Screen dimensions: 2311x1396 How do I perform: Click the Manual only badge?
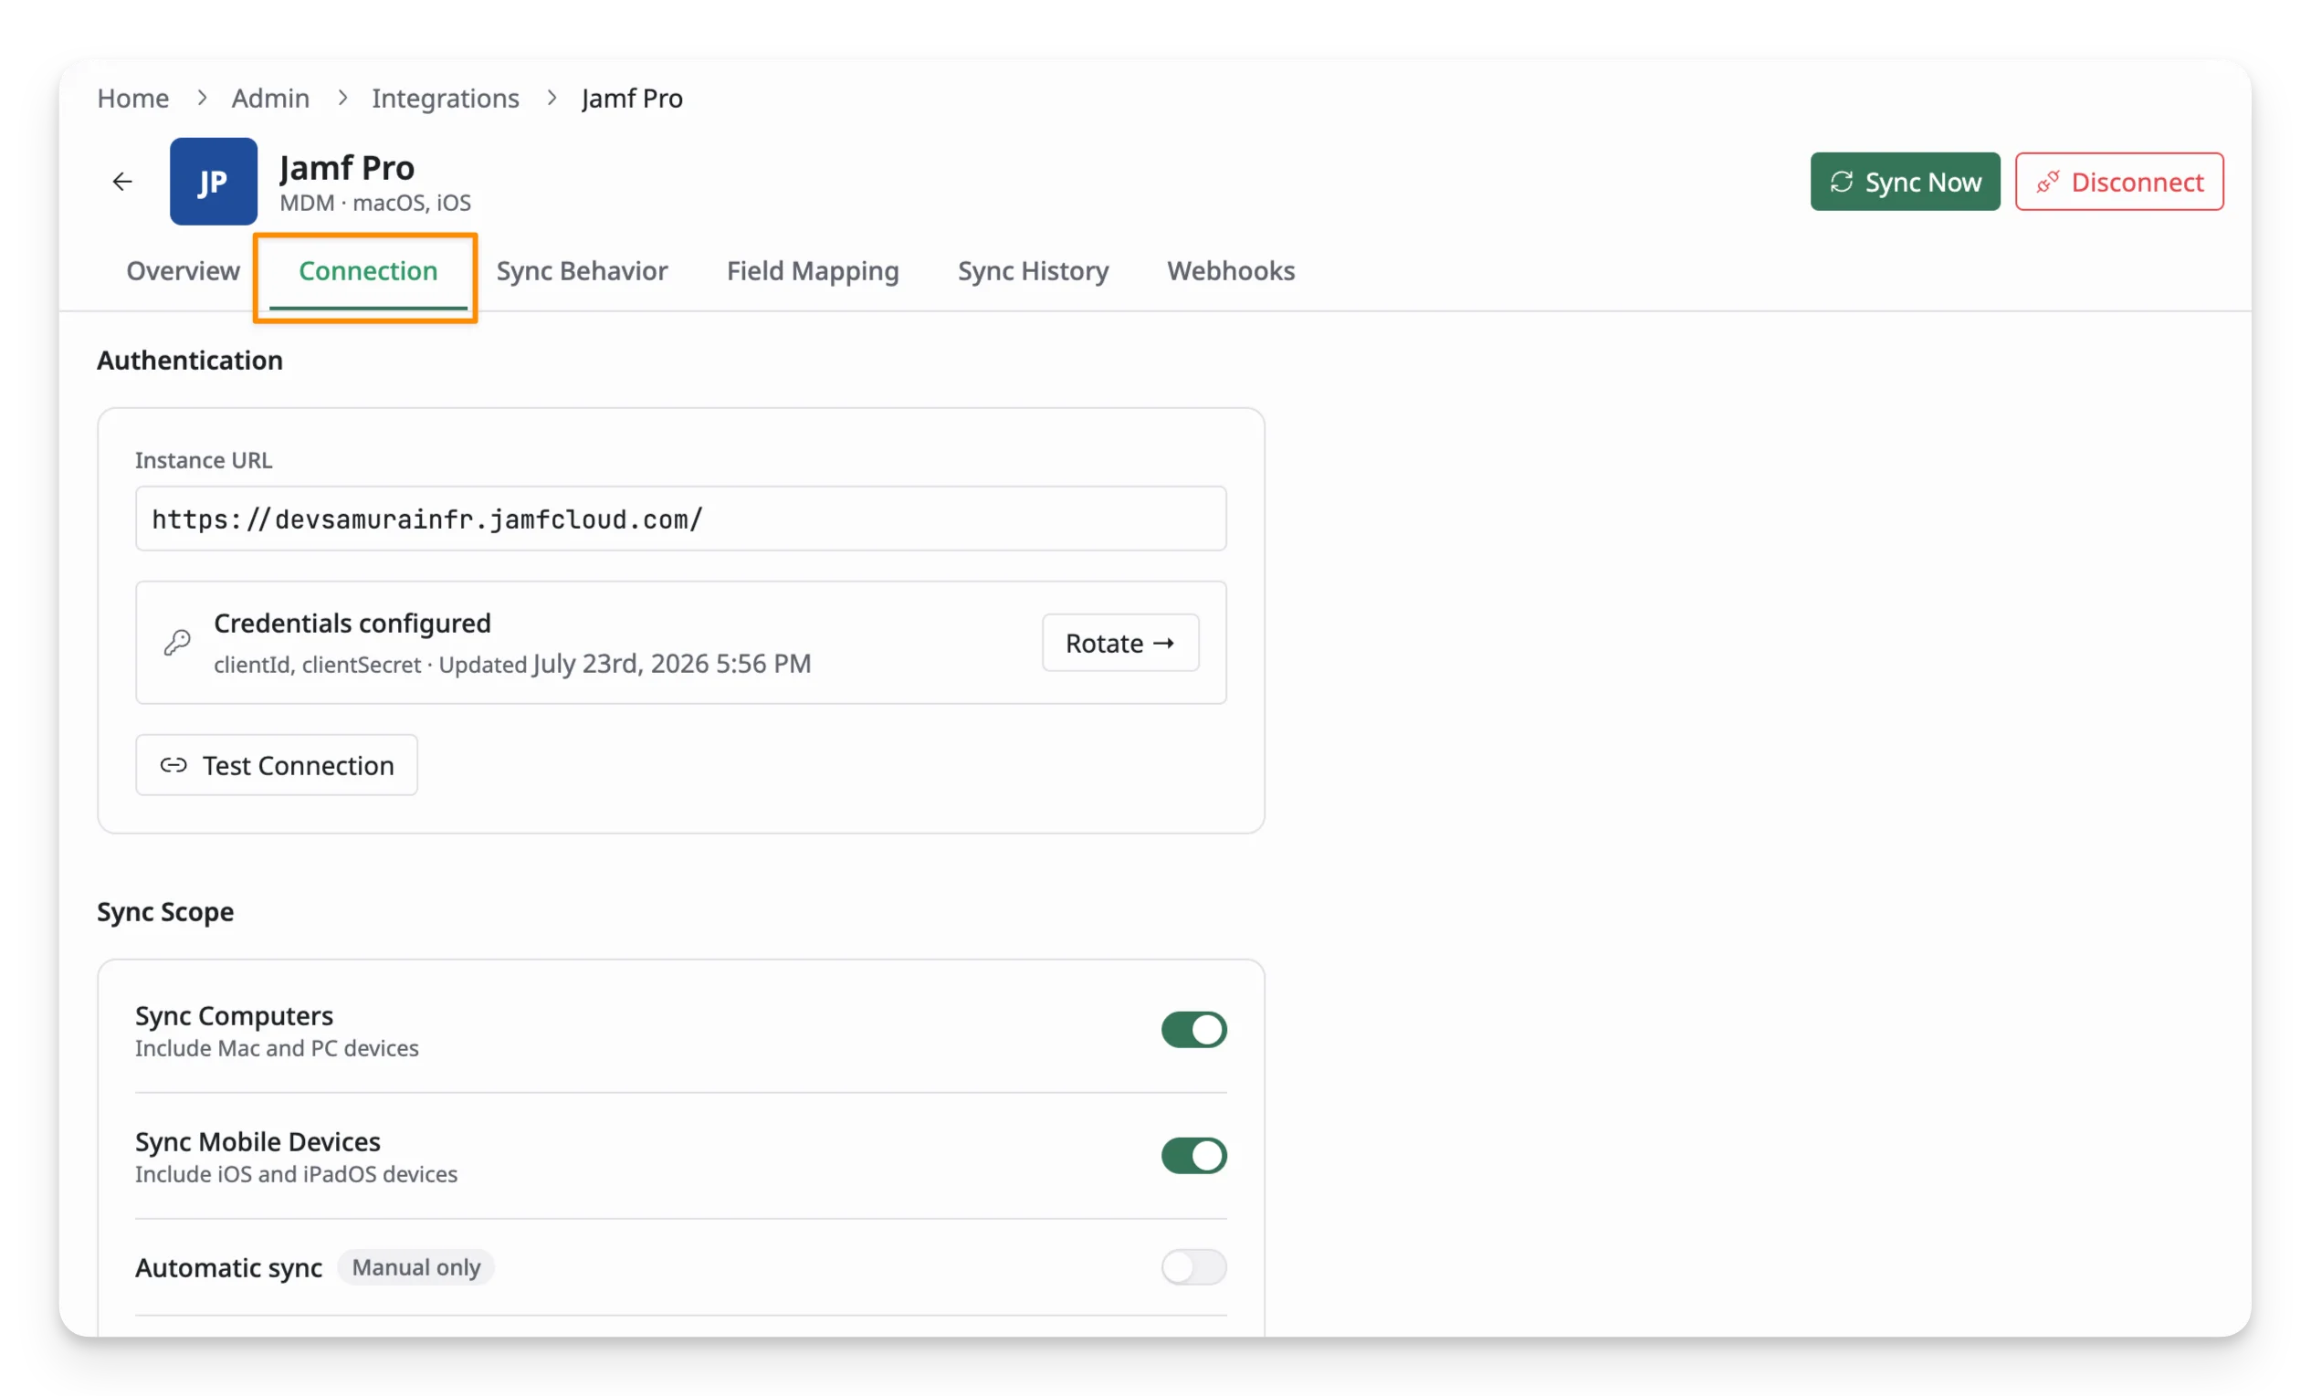tap(416, 1267)
